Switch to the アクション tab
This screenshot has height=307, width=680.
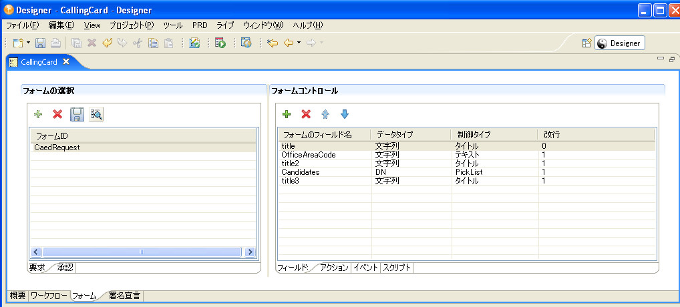click(x=334, y=268)
